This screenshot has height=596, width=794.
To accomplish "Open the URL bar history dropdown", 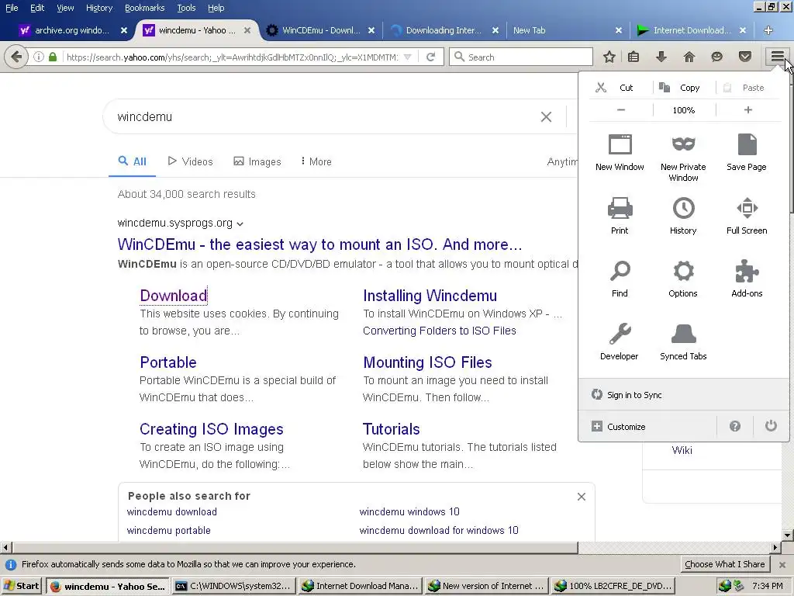I will tap(408, 57).
